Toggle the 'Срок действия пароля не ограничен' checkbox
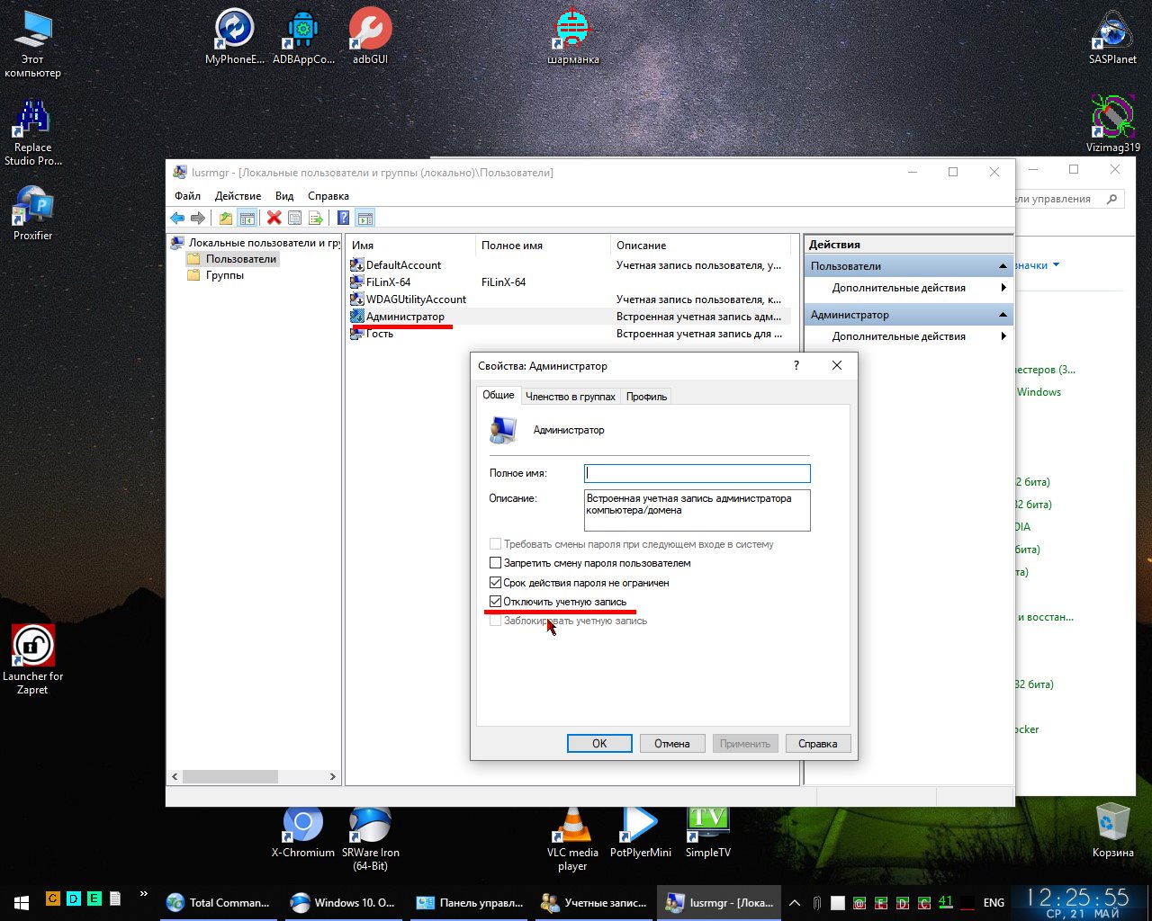Viewport: 1152px width, 921px height. pyautogui.click(x=495, y=583)
